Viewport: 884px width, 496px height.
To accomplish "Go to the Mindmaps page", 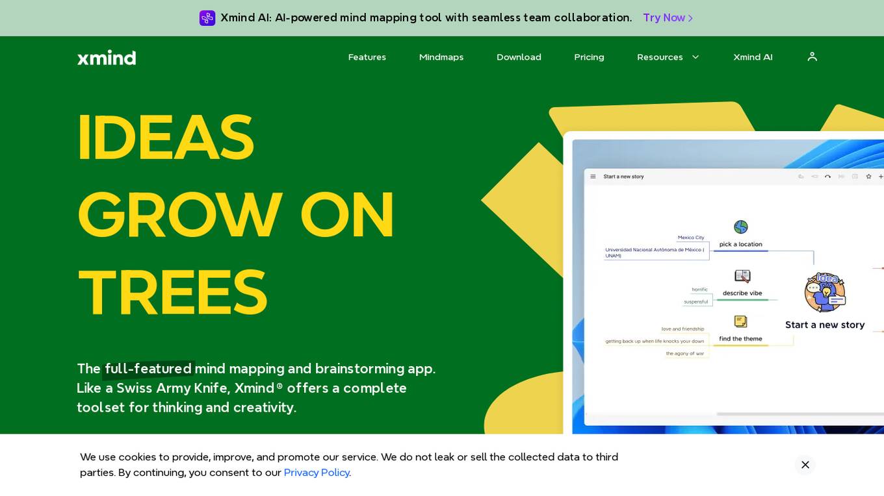I will (441, 57).
